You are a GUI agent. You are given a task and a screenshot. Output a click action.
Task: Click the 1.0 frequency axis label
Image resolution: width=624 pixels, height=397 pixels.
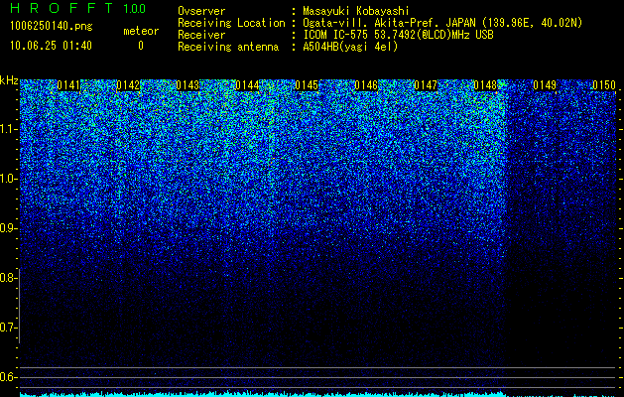[9, 179]
